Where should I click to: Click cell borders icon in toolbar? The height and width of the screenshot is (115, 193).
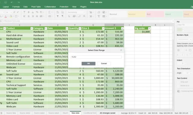click(x=16, y=16)
